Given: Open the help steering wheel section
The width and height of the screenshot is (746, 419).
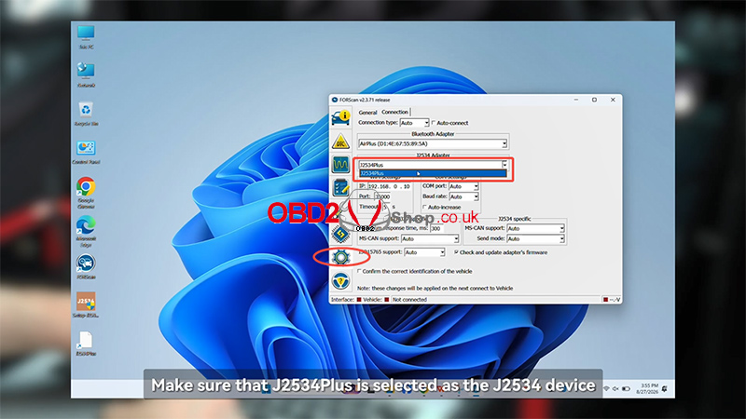Looking at the screenshot, I should click(x=340, y=281).
